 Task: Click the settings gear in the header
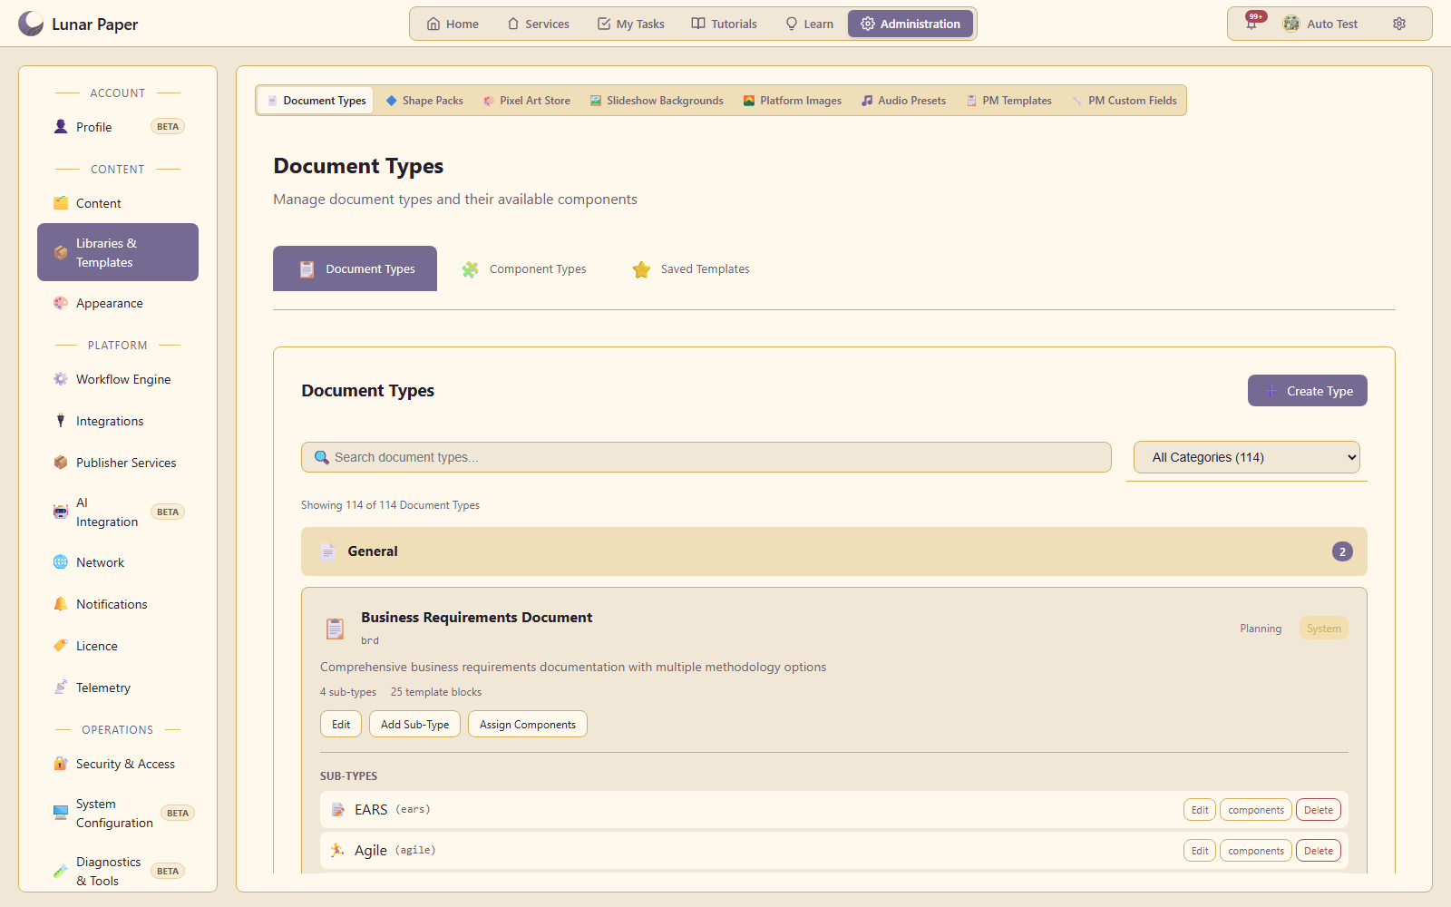point(1399,24)
